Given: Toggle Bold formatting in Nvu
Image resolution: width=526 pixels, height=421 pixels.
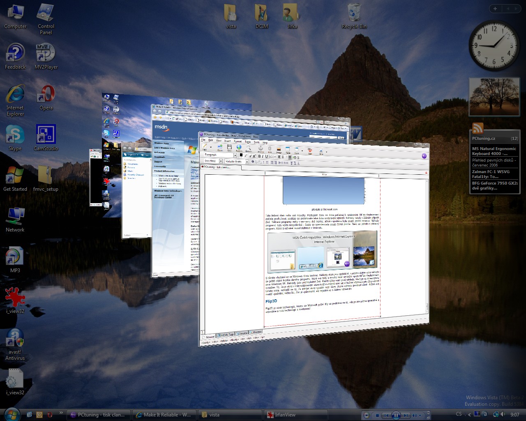Looking at the screenshot, I should tap(259, 156).
